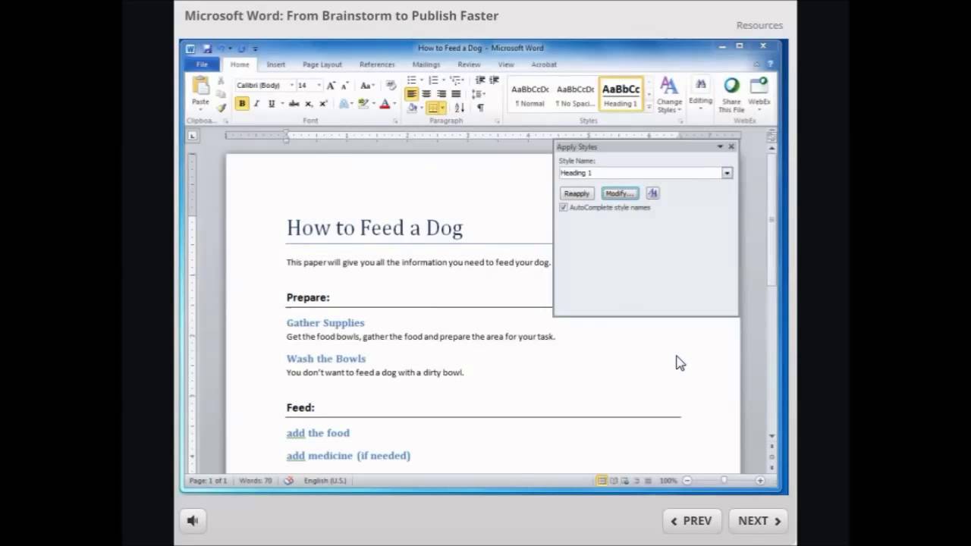Open the Style Name combo box dropdown

727,173
